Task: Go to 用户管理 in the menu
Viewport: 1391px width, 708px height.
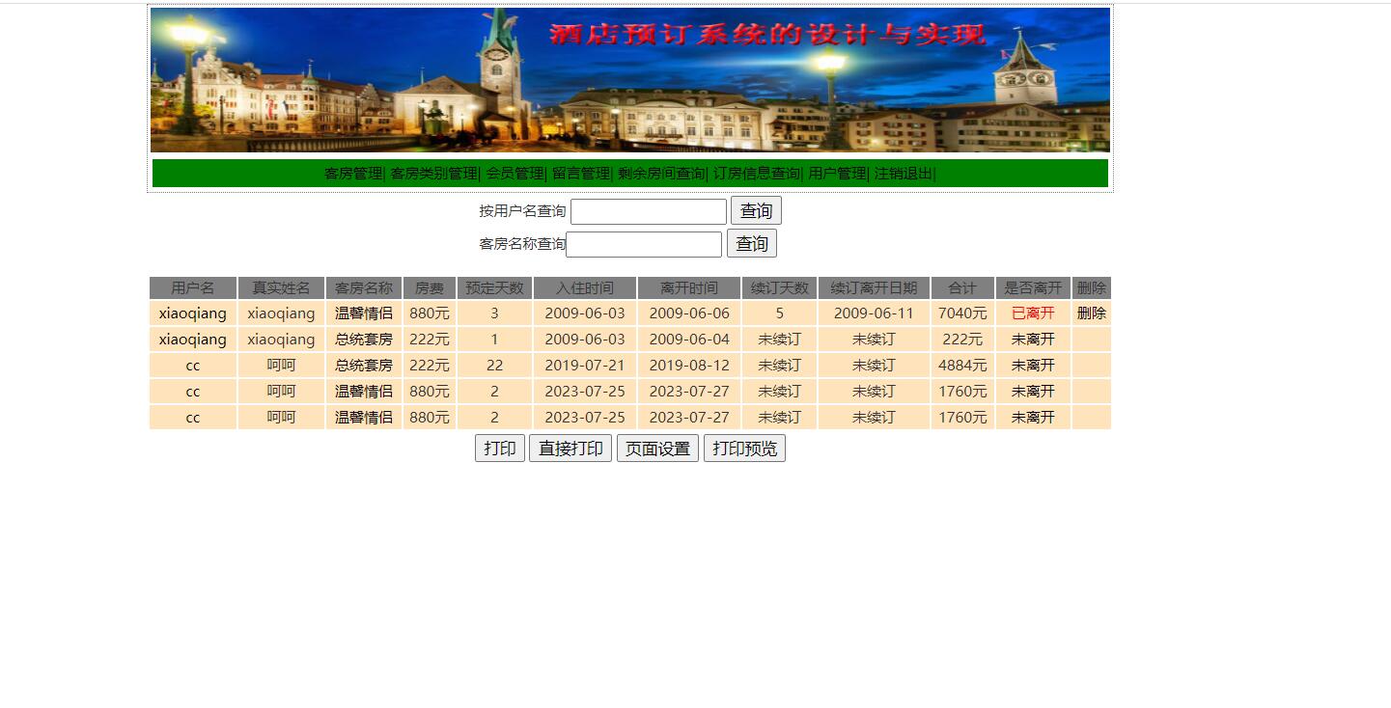Action: [x=837, y=174]
